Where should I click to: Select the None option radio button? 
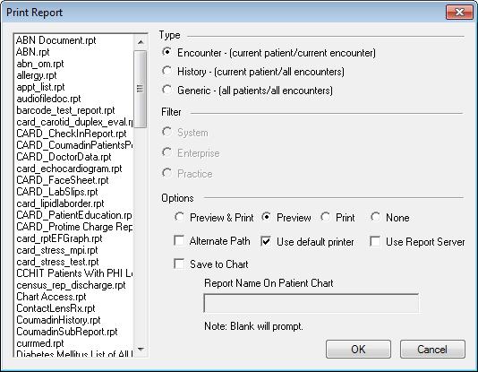click(x=376, y=217)
